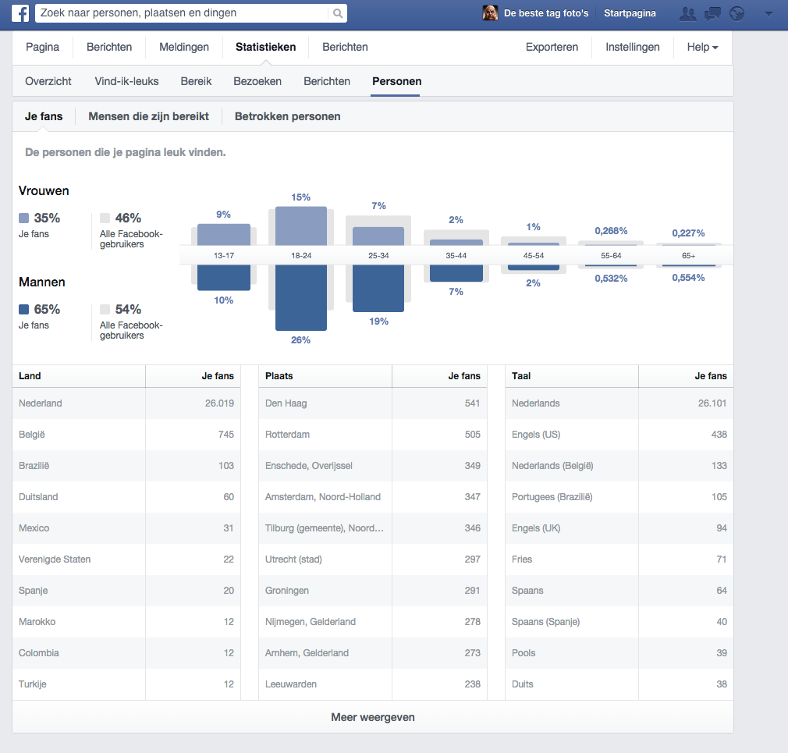Select the Utrecht (stad) row
This screenshot has width=788, height=753.
click(x=373, y=559)
